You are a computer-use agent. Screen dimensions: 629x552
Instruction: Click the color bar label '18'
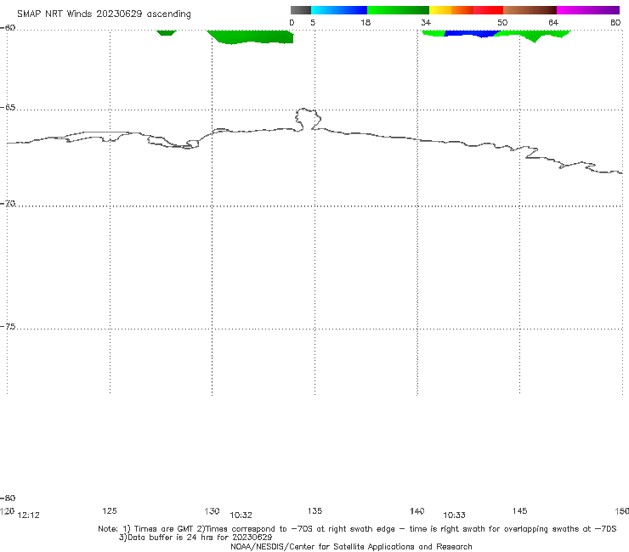pyautogui.click(x=365, y=22)
